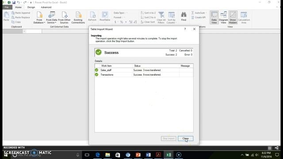Toggle the Calculation Area
The width and height of the screenshot is (283, 159).
point(244,18)
